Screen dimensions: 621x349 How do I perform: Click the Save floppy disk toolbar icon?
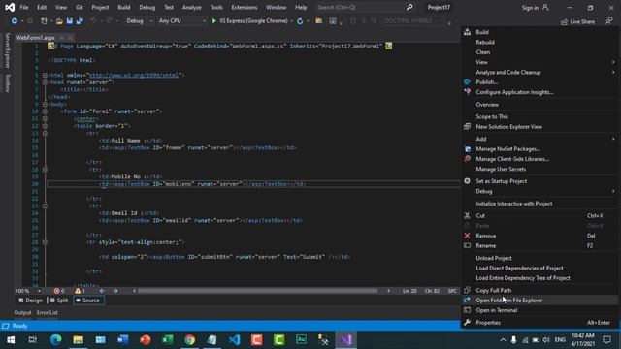[x=70, y=21]
